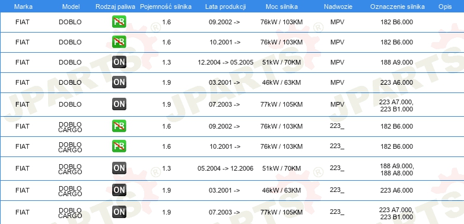Image resolution: width=464 pixels, height=224 pixels.
Task: Click the 05.2004 -> 12.2006 production date cell
Action: click(x=225, y=168)
